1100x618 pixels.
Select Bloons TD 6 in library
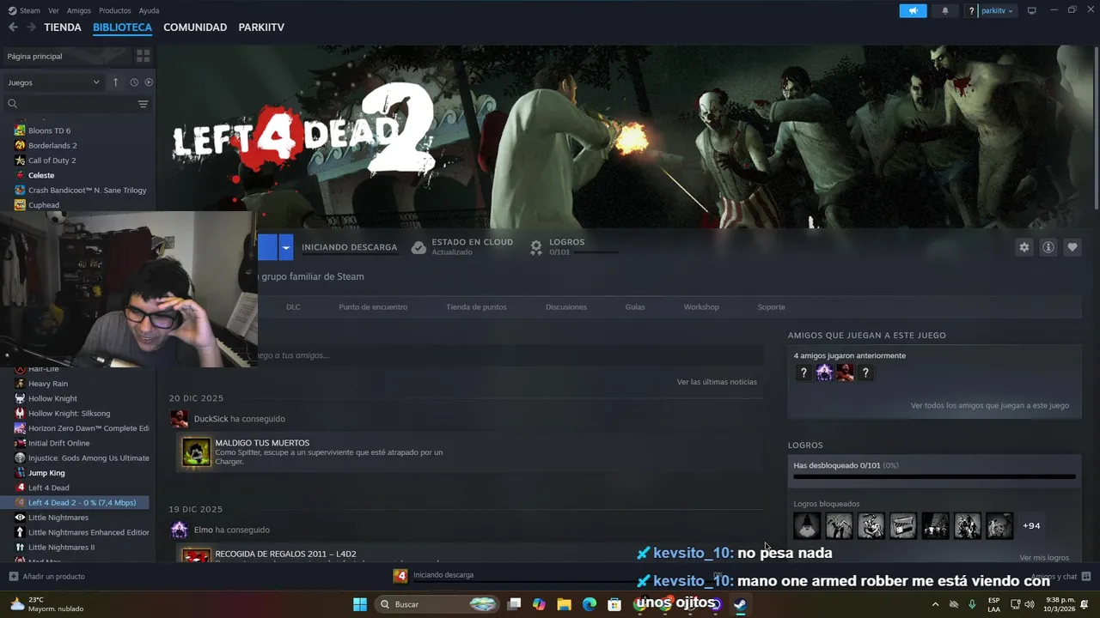click(x=49, y=130)
